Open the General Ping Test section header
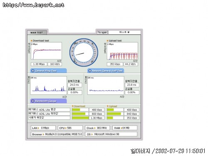 48,71
